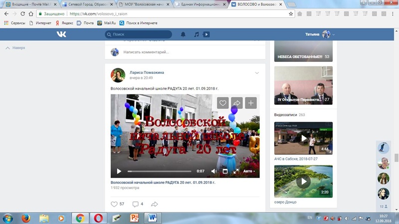Click the video progress bar
Viewport: 399px width, 224px height.
[x=159, y=171]
